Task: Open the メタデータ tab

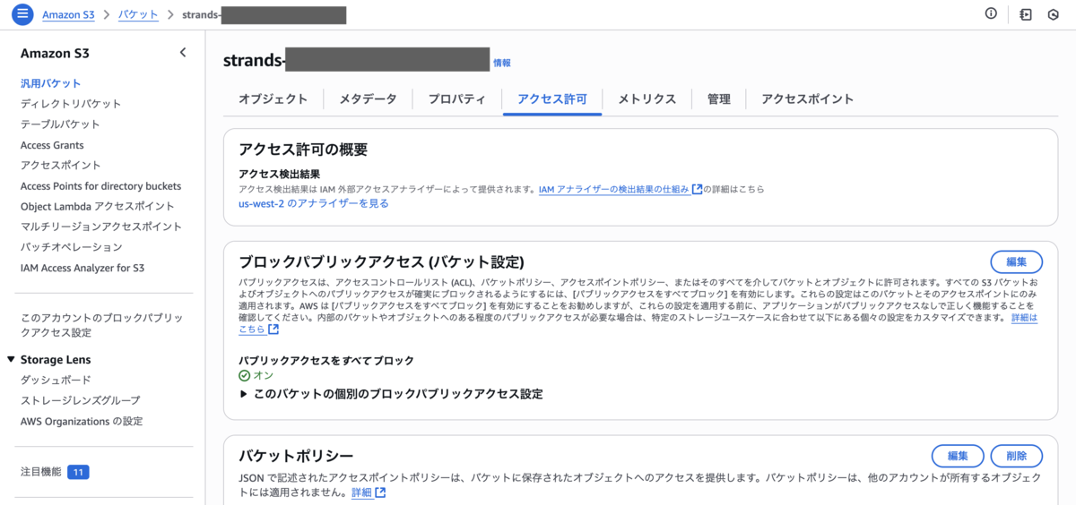Action: [x=368, y=99]
